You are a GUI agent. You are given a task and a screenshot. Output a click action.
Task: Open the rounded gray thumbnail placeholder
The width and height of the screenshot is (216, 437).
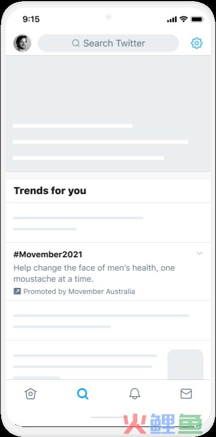coord(185,364)
